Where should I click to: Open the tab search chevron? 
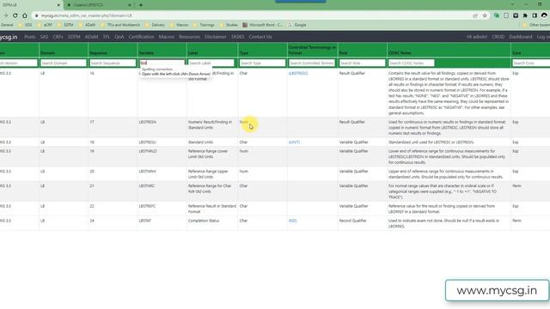click(x=512, y=4)
